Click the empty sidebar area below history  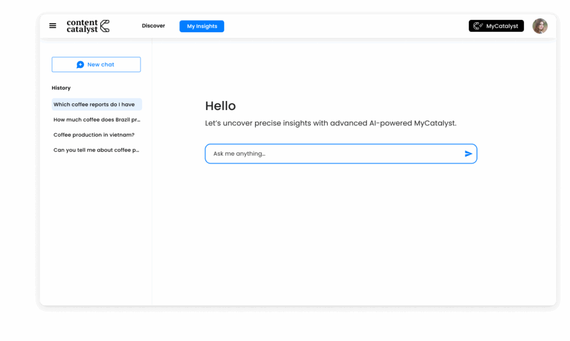[96, 233]
